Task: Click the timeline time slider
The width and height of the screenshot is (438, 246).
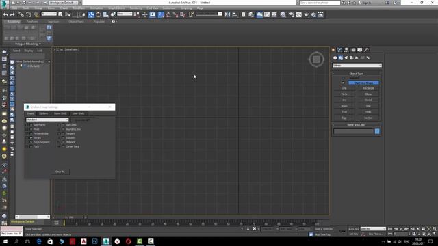Action: [x=69, y=217]
